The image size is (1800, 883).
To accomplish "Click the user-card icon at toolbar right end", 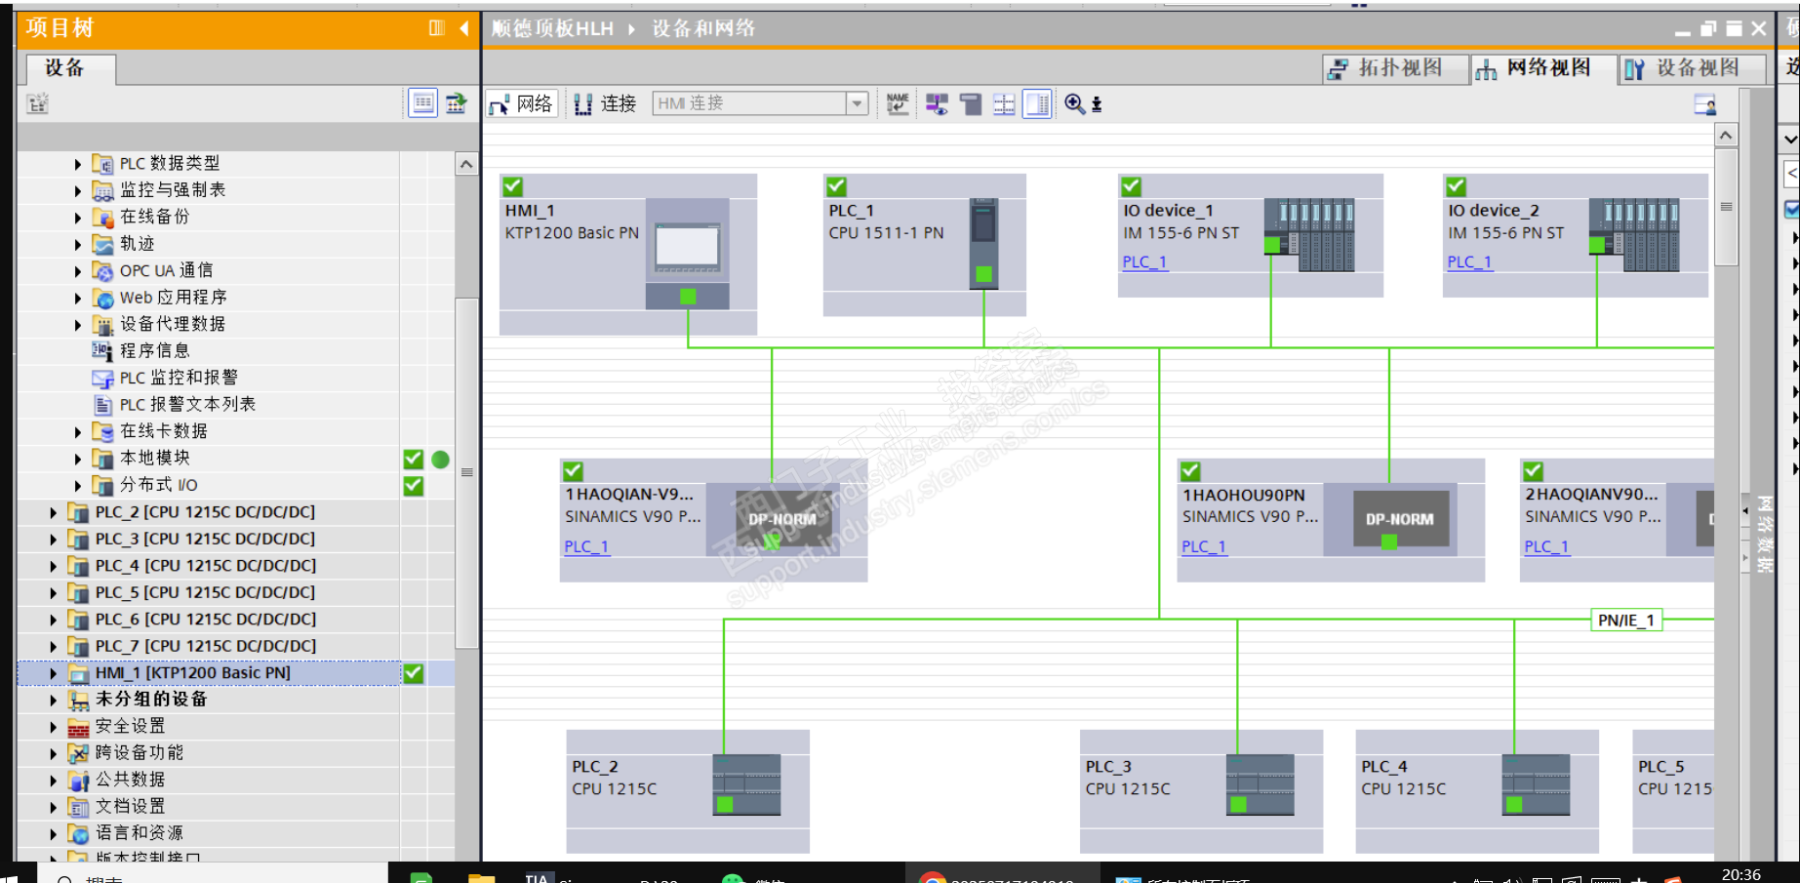I will tap(1704, 104).
